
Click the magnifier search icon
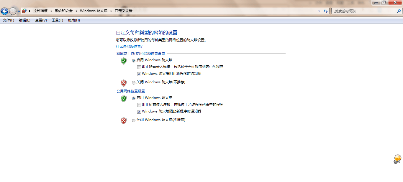399,11
